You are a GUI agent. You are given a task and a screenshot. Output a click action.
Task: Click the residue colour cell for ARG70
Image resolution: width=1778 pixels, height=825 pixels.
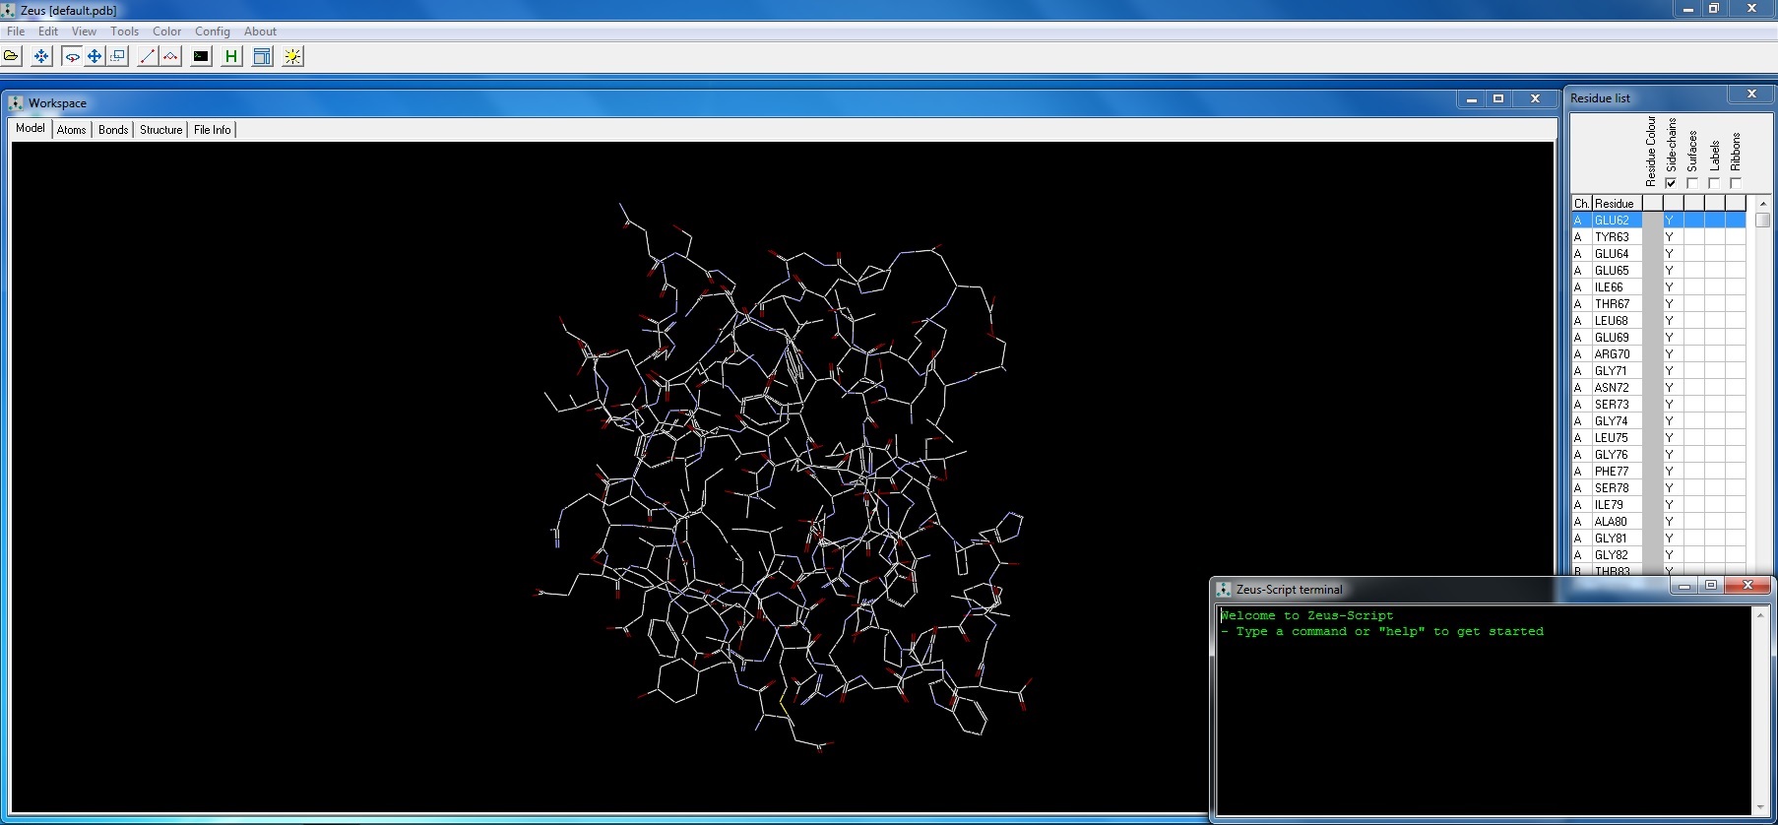pyautogui.click(x=1652, y=354)
